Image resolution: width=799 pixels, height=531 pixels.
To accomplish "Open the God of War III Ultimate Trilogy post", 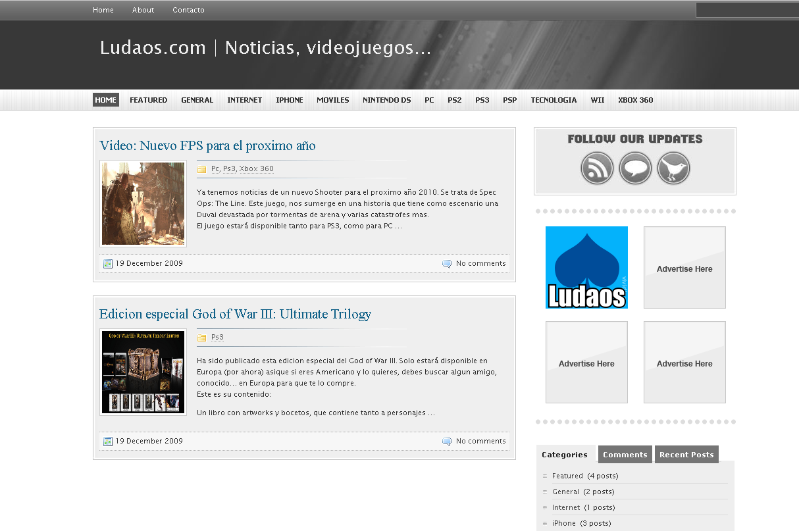I will tap(235, 314).
